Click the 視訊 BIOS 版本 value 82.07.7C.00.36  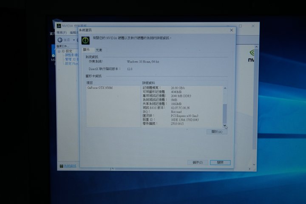(x=180, y=108)
